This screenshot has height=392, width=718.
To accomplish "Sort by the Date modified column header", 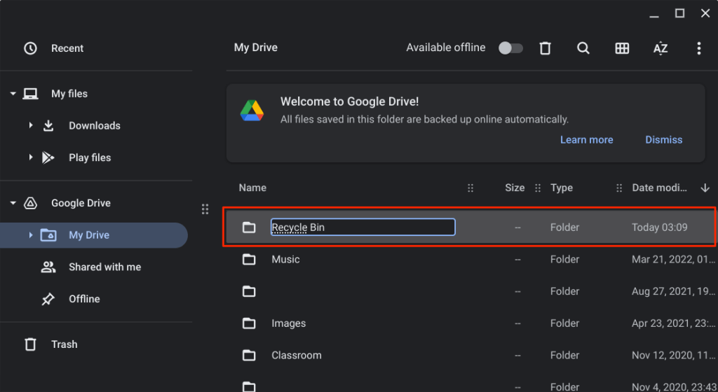I will (x=663, y=188).
